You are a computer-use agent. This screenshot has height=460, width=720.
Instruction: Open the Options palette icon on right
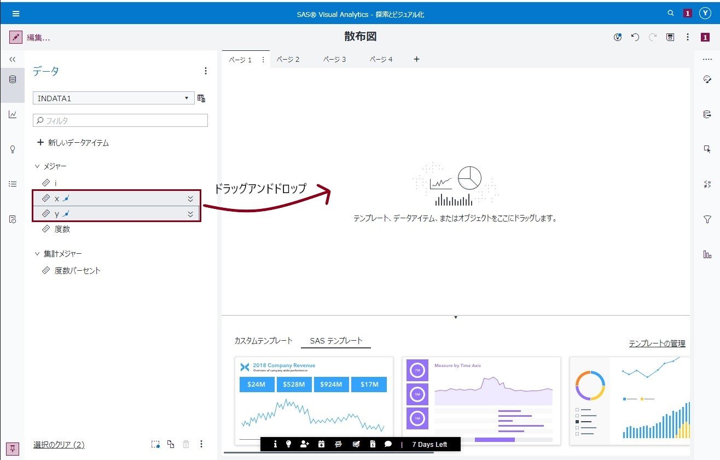tap(707, 79)
